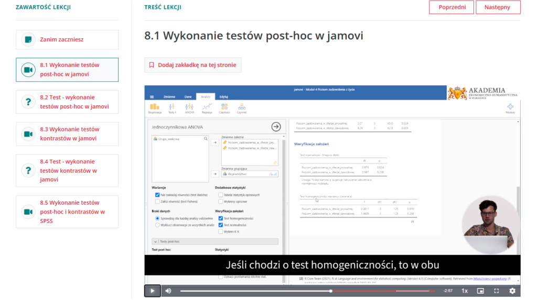Select exclude observations from all analyses radio
537x300 pixels.
point(157,225)
